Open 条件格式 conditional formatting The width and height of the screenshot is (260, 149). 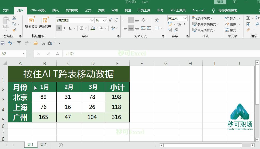[203, 18]
